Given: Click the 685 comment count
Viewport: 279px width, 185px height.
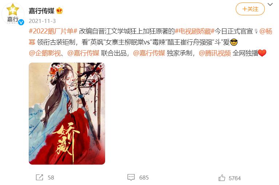Looking at the screenshot, I should [x=144, y=177].
